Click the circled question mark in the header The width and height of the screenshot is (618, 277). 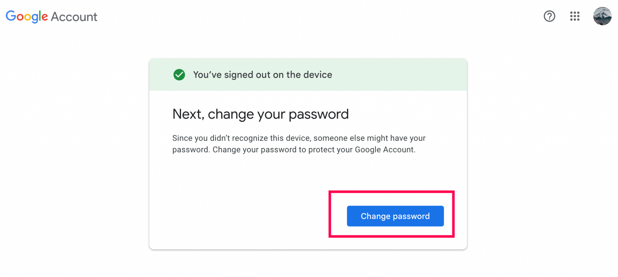click(x=550, y=17)
